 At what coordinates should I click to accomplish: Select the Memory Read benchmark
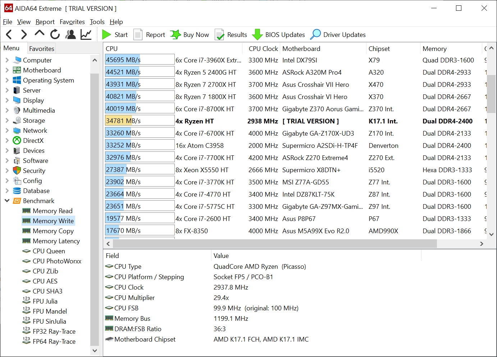pos(53,211)
